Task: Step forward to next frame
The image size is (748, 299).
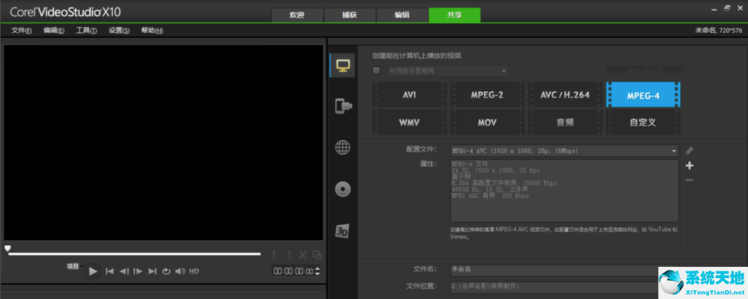Action: 138,271
